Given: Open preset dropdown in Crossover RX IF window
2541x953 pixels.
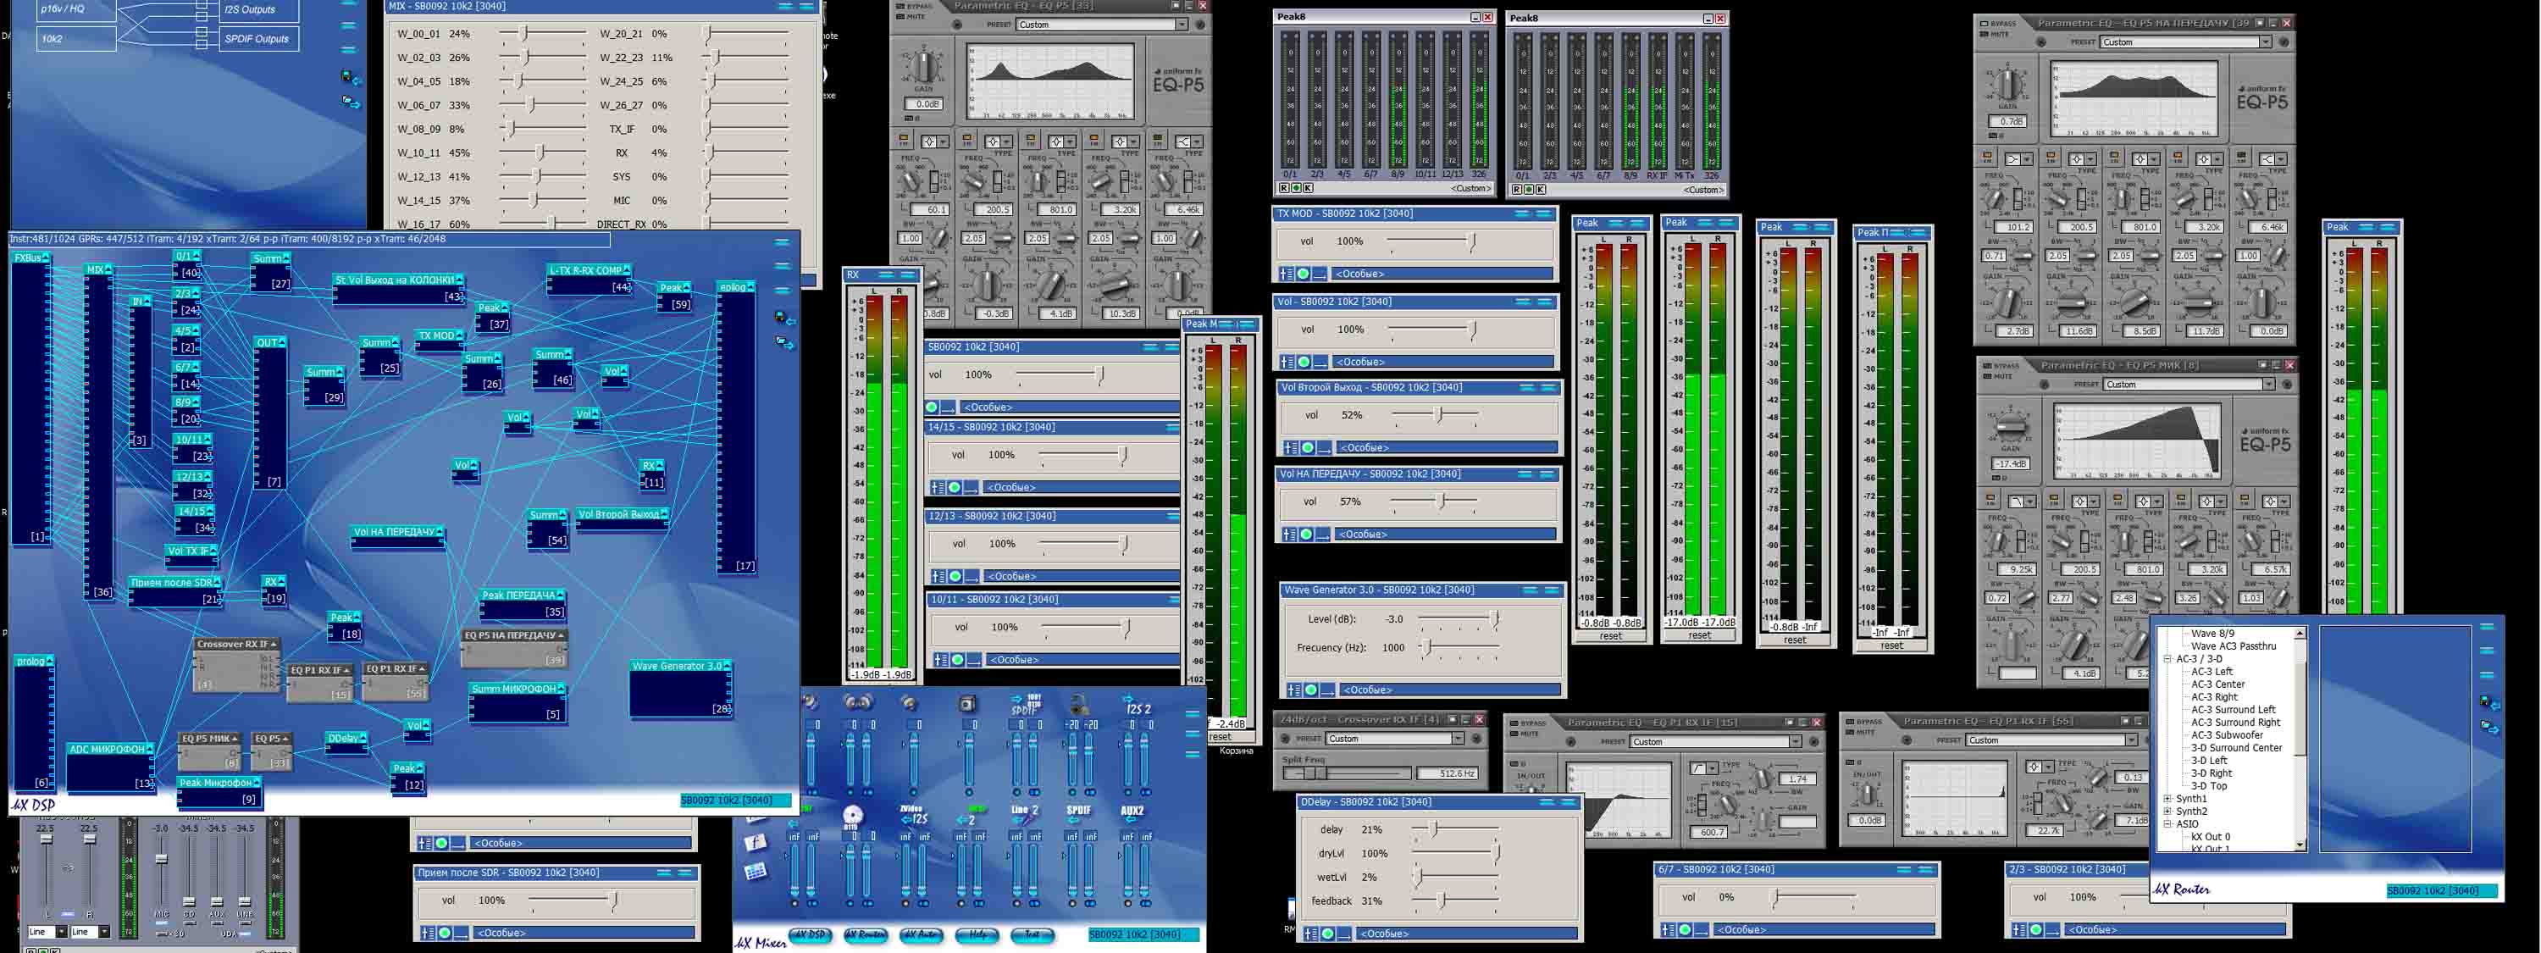Looking at the screenshot, I should coord(1457,738).
